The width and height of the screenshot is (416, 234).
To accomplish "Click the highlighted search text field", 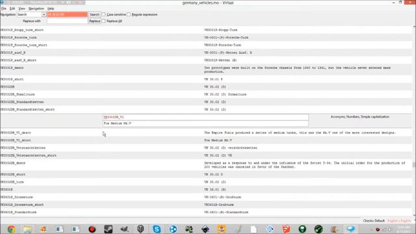I will point(67,14).
